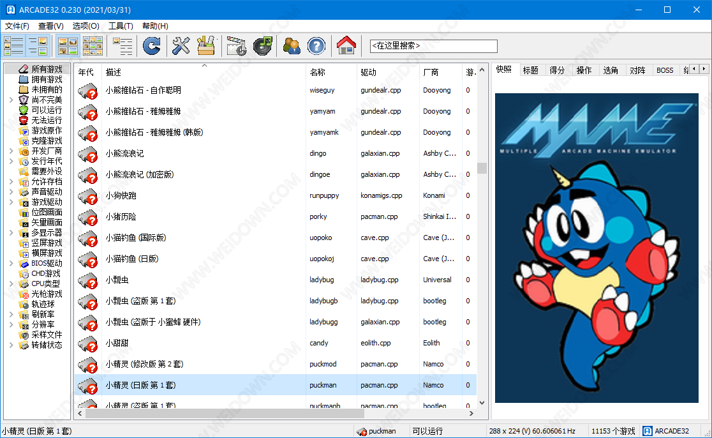Switch to the 操作 tab
This screenshot has width=712, height=438.
[x=584, y=70]
